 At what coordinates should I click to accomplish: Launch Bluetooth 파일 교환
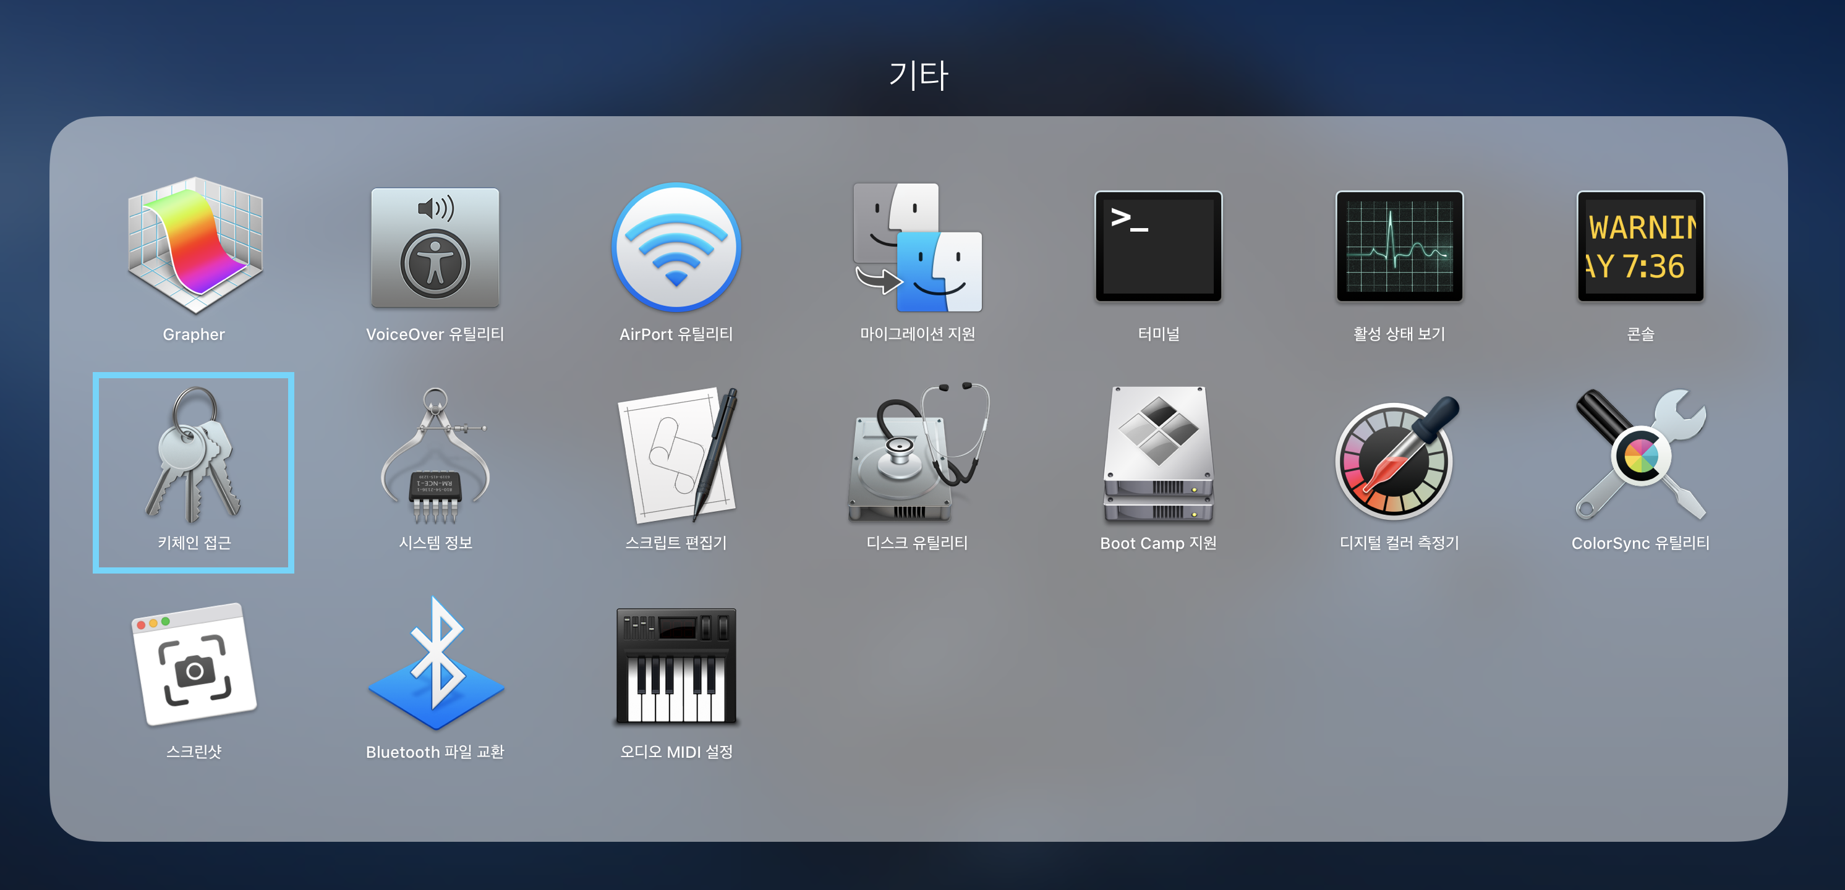pyautogui.click(x=435, y=666)
